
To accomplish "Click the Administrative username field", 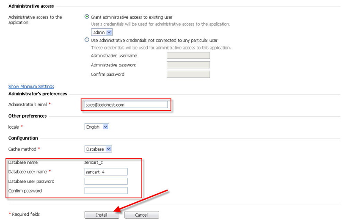I will click(x=188, y=55).
